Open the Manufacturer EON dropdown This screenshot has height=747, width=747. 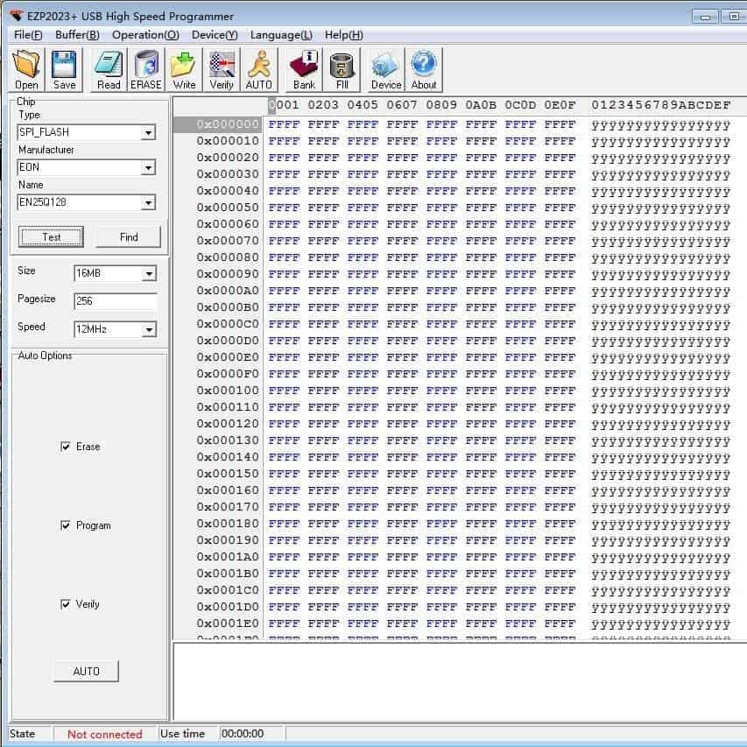[x=148, y=167]
